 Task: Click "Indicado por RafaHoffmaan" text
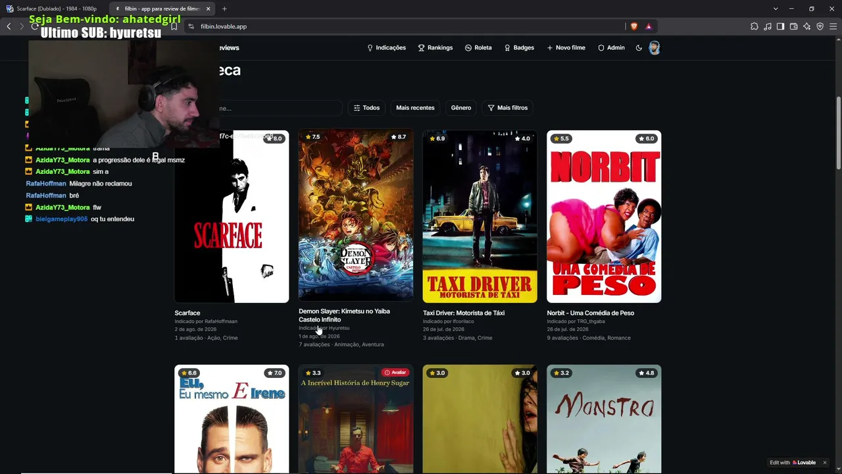tap(206, 321)
